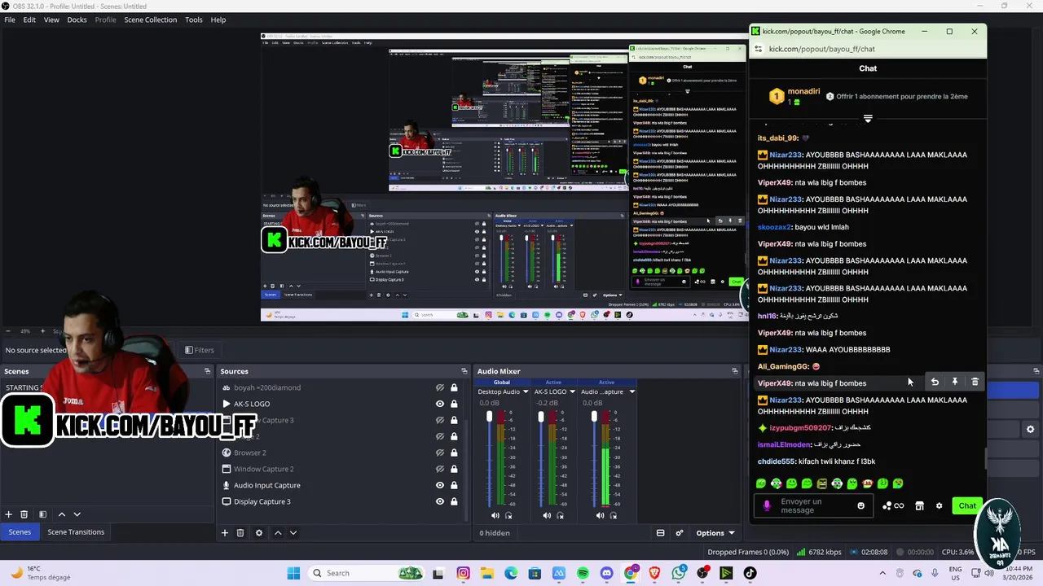Image resolution: width=1043 pixels, height=586 pixels.
Task: Remove selected source with the Sources trash icon
Action: coord(240,533)
